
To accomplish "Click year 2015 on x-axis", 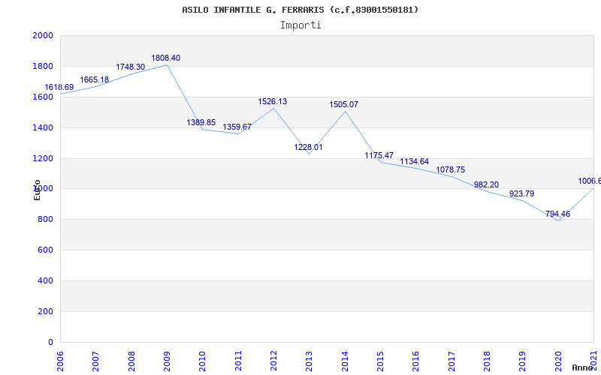I will coord(380,361).
